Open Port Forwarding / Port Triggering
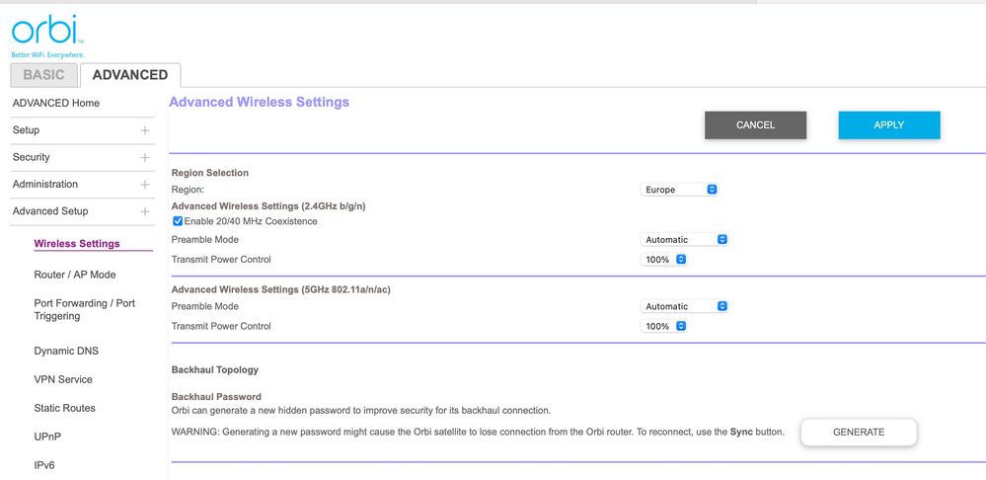Viewport: 986px width, 480px height. click(84, 310)
